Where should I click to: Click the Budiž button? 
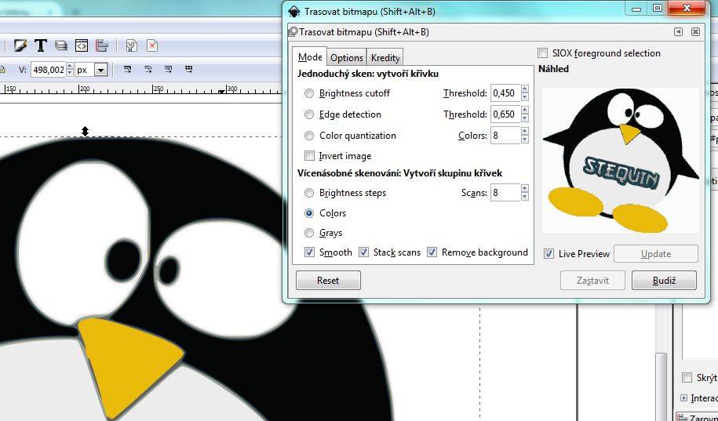click(664, 280)
